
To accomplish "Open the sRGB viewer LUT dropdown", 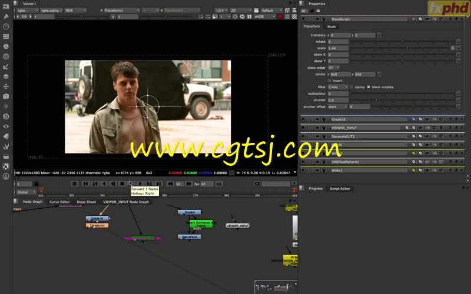I will pos(265,16).
